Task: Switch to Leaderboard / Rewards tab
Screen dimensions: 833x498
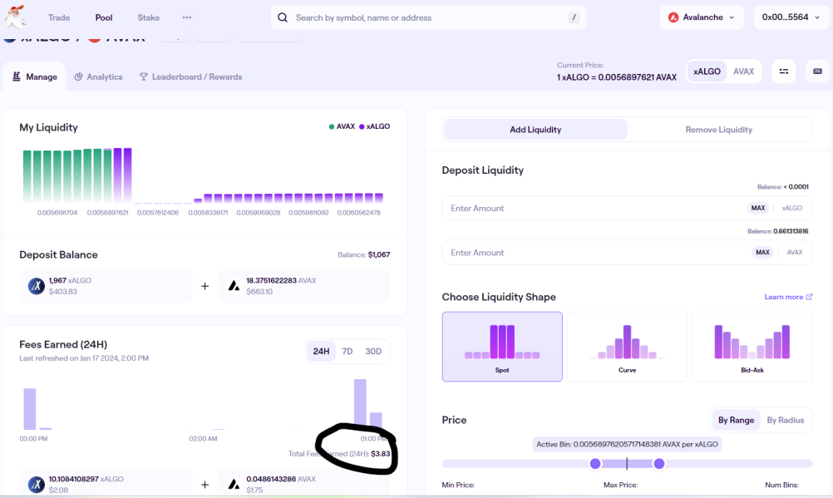Action: [190, 76]
